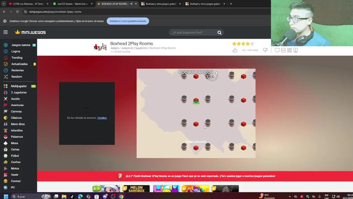Open File Explorer from taskbar
Screen dimensions: 353x199
64,197
